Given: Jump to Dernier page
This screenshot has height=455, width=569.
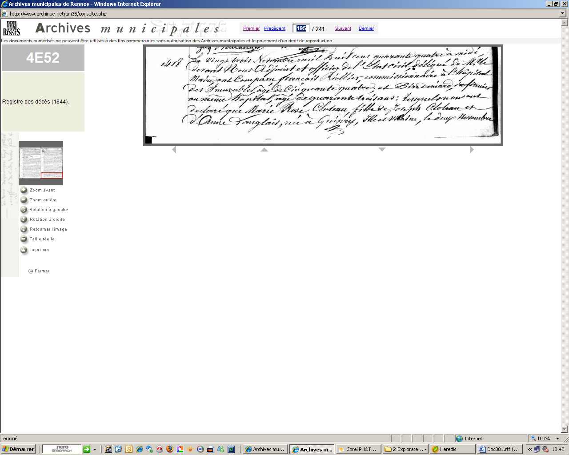Looking at the screenshot, I should [366, 28].
